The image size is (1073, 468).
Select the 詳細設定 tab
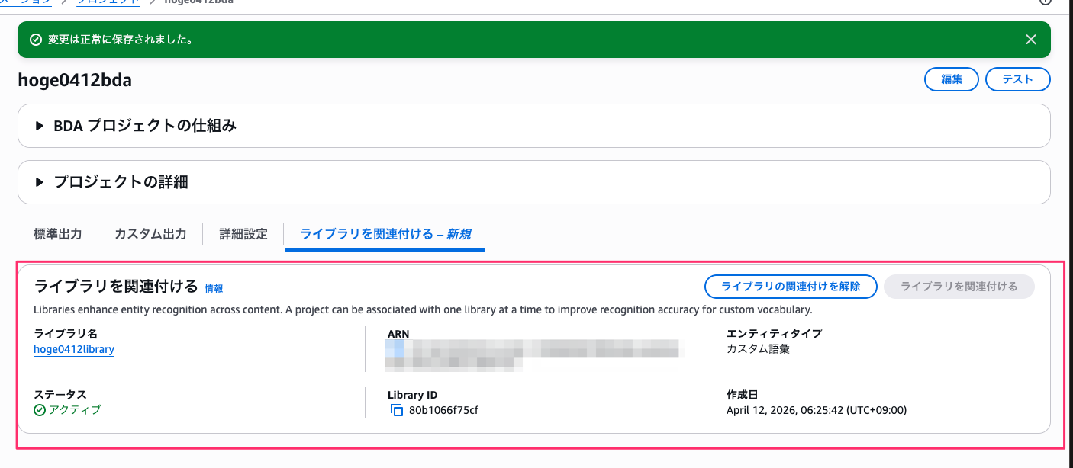coord(243,234)
